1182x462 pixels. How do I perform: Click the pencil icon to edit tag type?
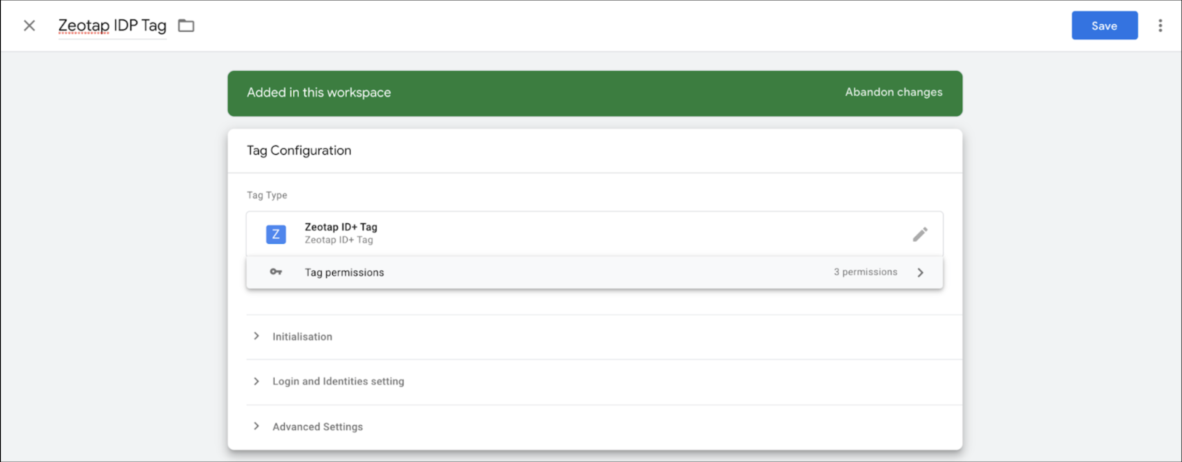click(920, 234)
